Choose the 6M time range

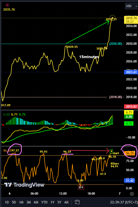click(36, 202)
